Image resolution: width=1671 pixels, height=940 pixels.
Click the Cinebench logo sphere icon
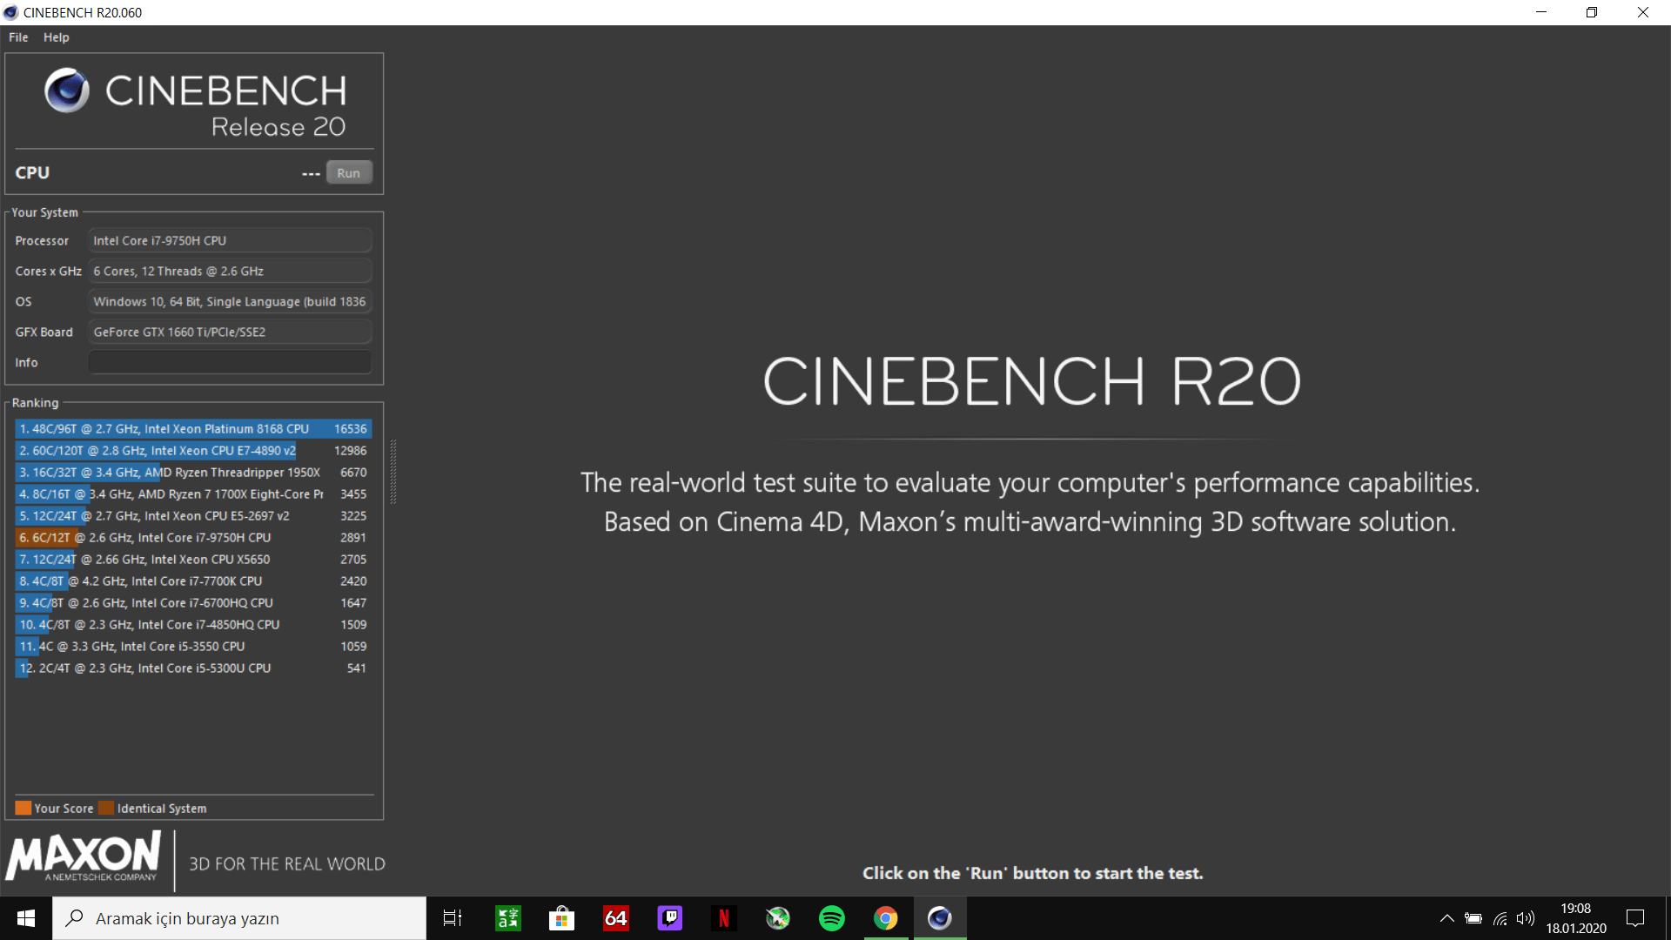pos(67,91)
